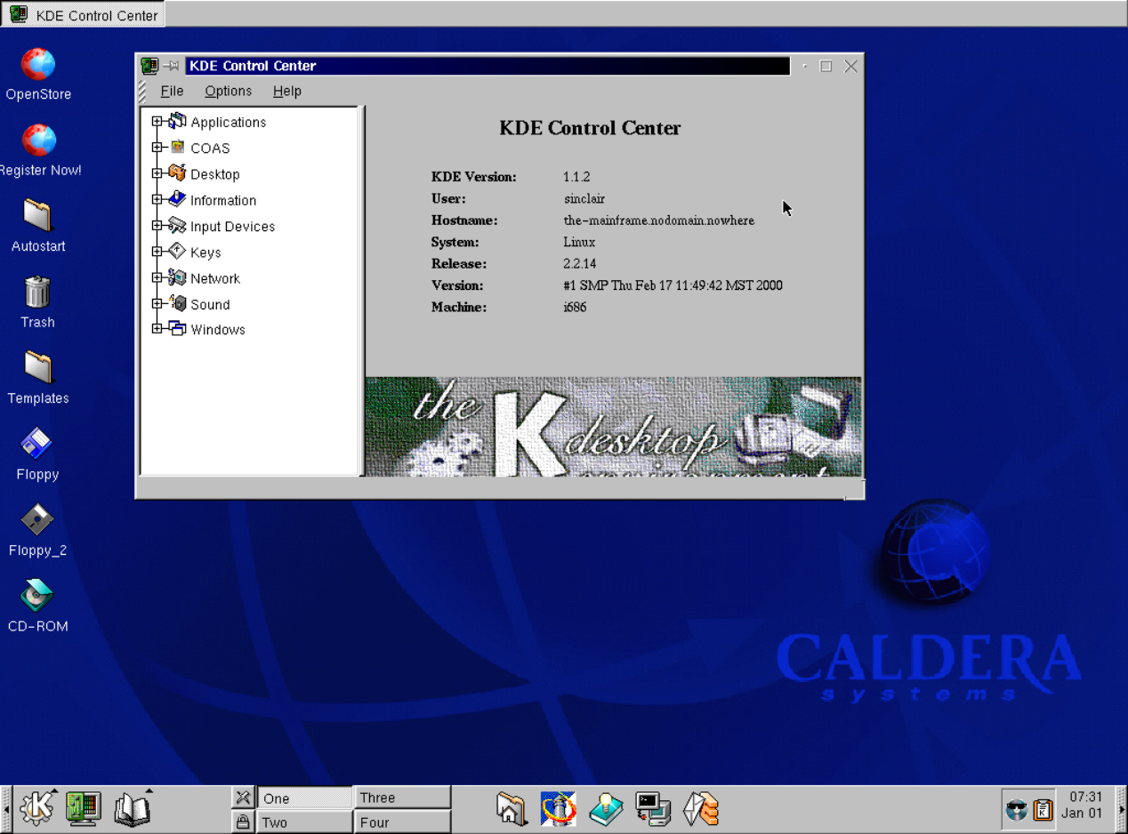Viewport: 1128px width, 834px height.
Task: Click the Keys module icon
Action: coord(177,252)
